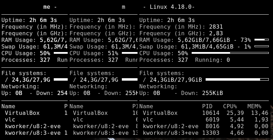The height and width of the screenshot is (140, 273).
Task: Click the process name kworker/u8:3+eve
Action: pos(171,133)
